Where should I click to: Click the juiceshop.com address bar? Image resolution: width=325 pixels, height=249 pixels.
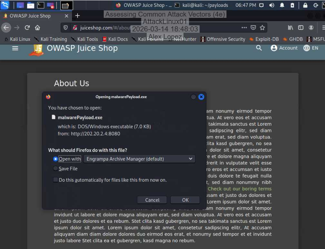pos(103,27)
